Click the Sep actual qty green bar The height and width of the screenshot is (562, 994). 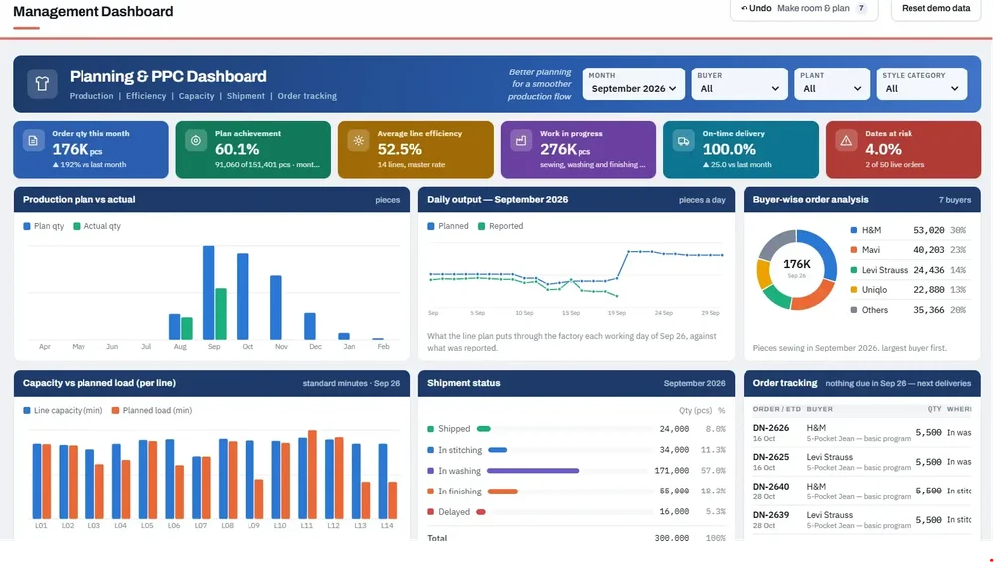[221, 314]
